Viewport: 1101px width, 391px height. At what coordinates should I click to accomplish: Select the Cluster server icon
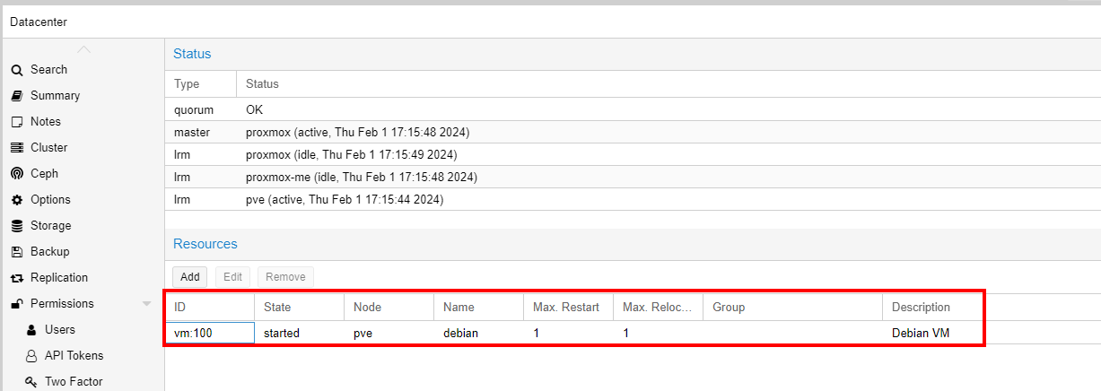(16, 148)
